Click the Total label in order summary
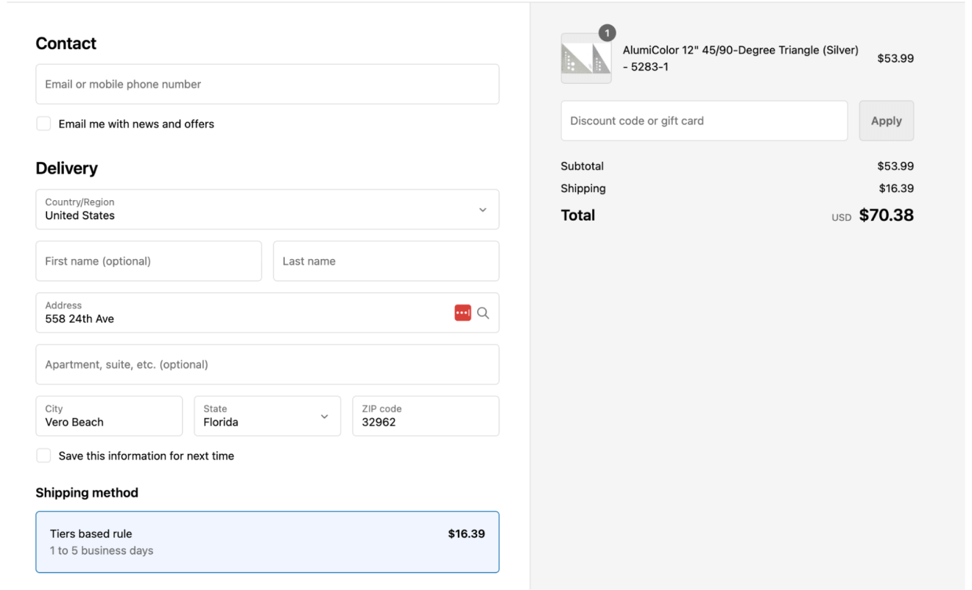Screen dimensions: 972x590 578,215
